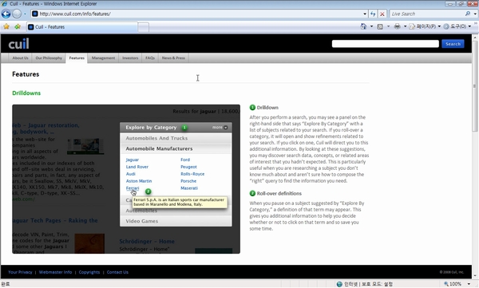The width and height of the screenshot is (479, 288).
Task: Expand the address bar history dropdown
Action: 365,14
